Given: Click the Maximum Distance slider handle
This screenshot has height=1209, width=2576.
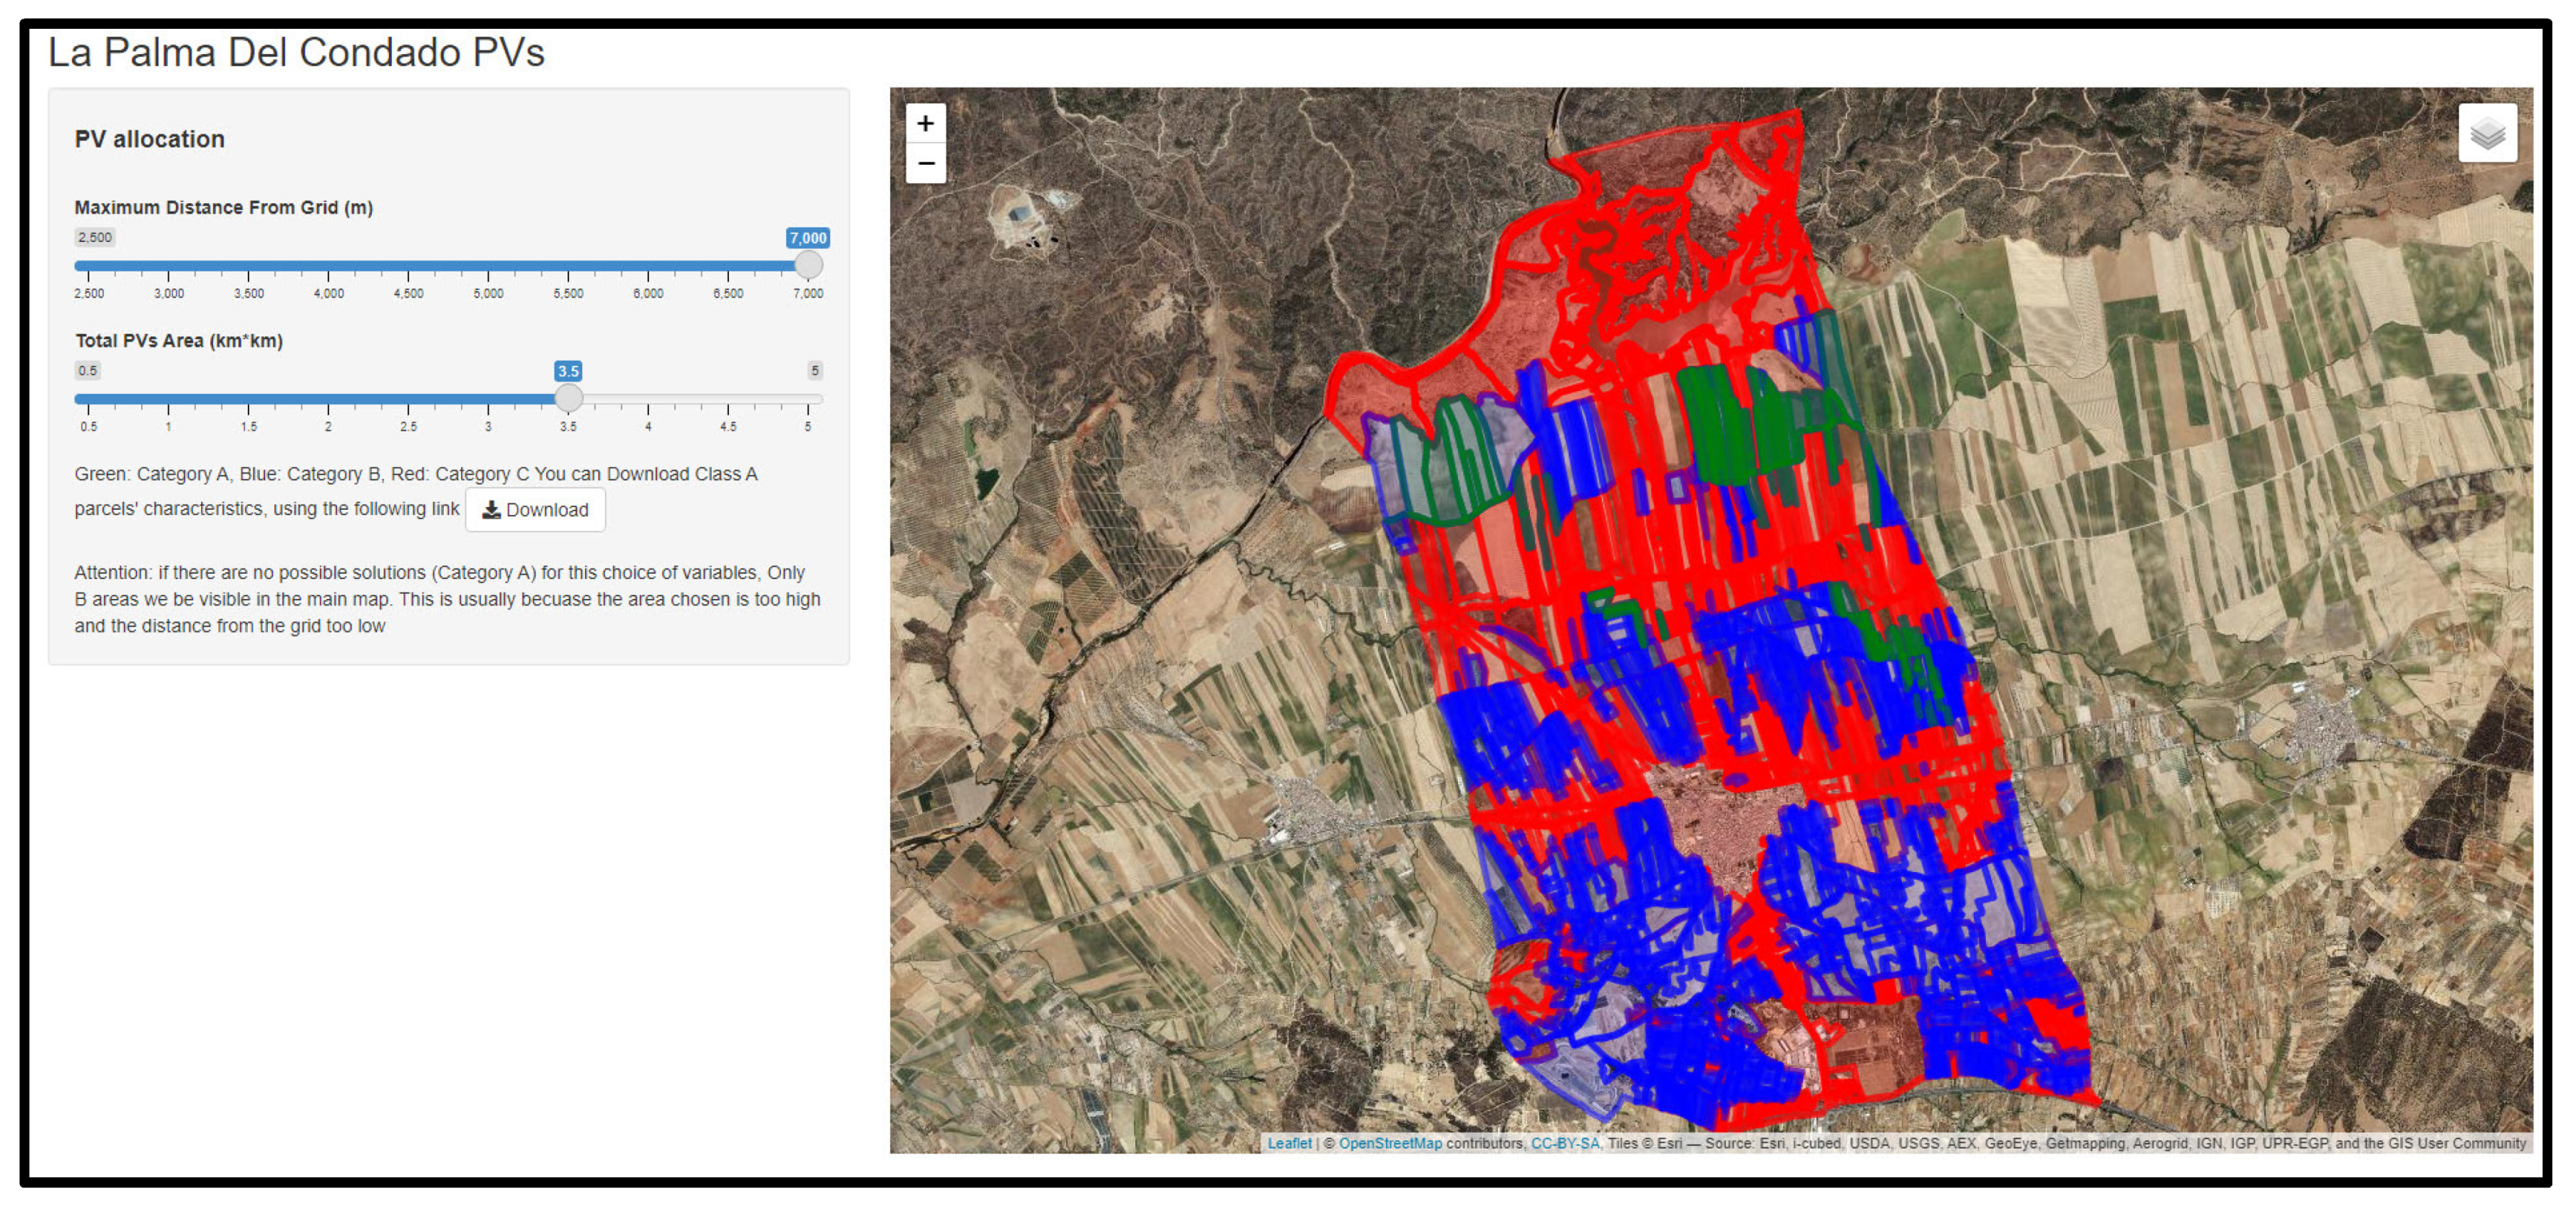Looking at the screenshot, I should [808, 265].
